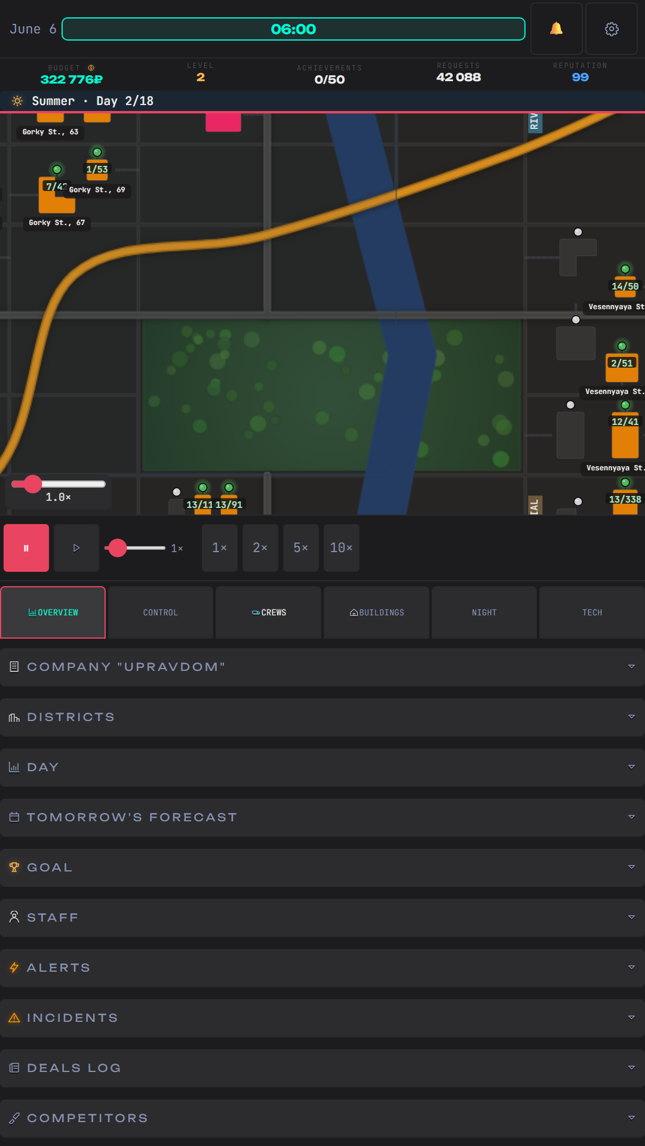Click the Competitors icon
The width and height of the screenshot is (645, 1146).
click(14, 1118)
